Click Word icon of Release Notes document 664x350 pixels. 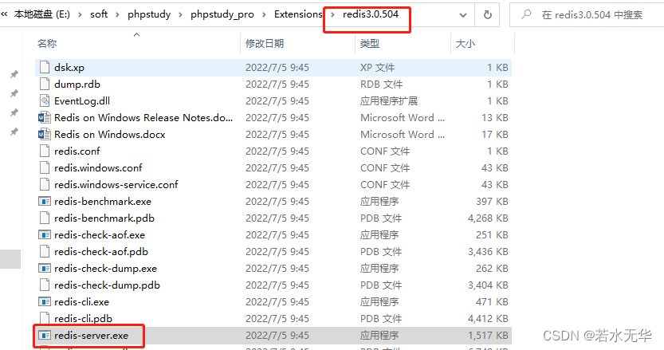[x=45, y=117]
